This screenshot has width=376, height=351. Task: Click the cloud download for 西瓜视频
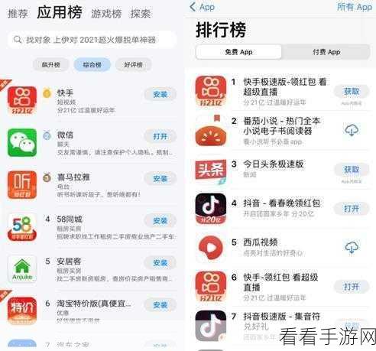pyautogui.click(x=352, y=247)
